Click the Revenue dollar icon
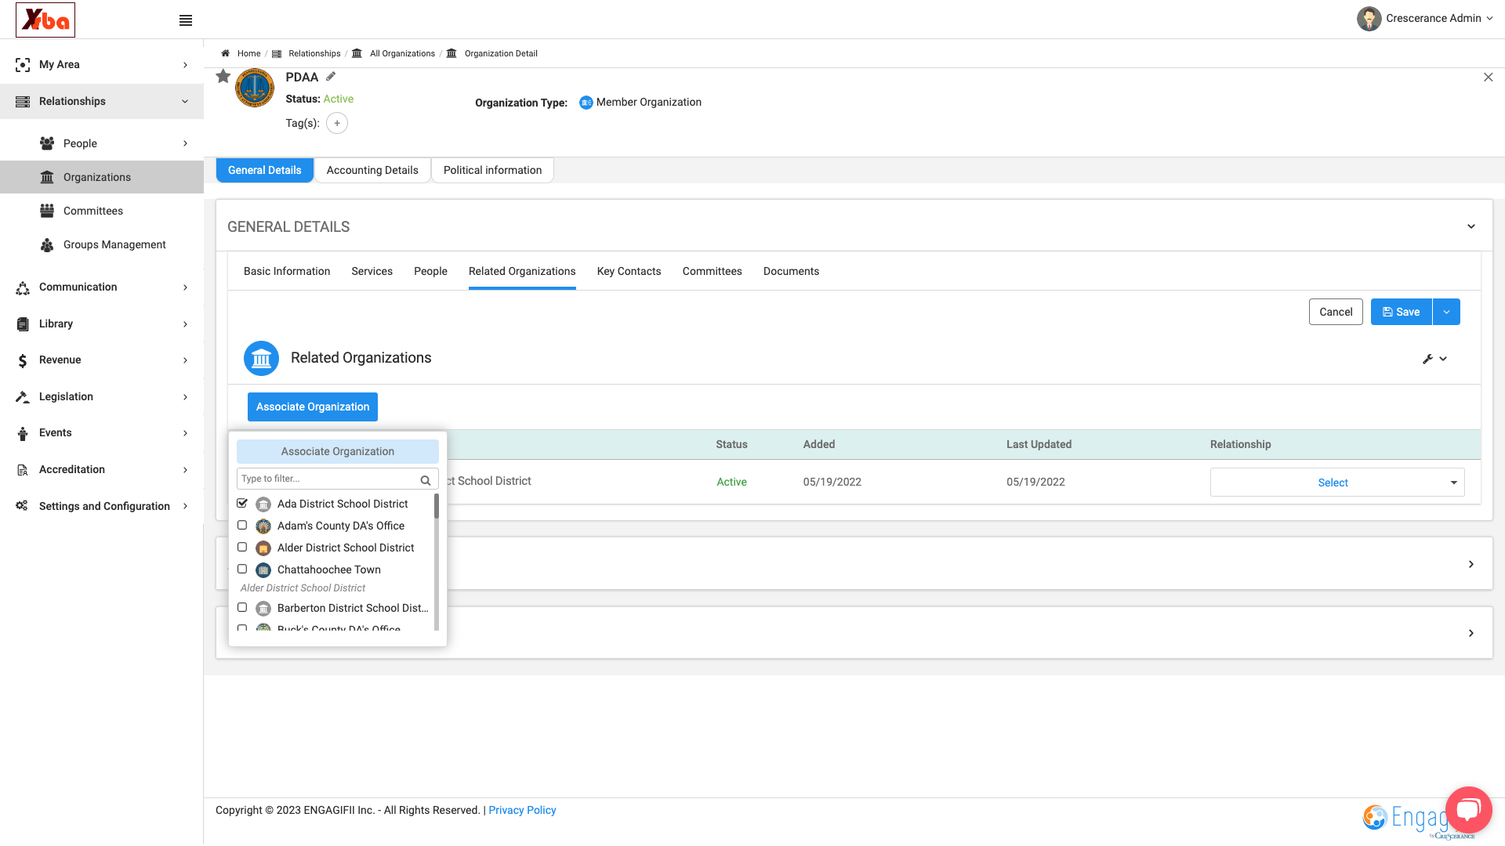 [x=23, y=360]
